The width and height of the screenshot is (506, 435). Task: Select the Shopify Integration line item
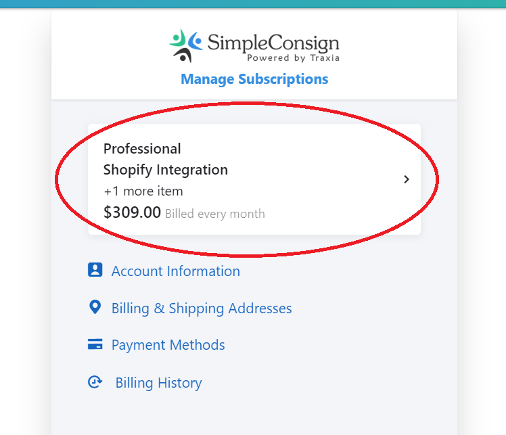point(166,170)
